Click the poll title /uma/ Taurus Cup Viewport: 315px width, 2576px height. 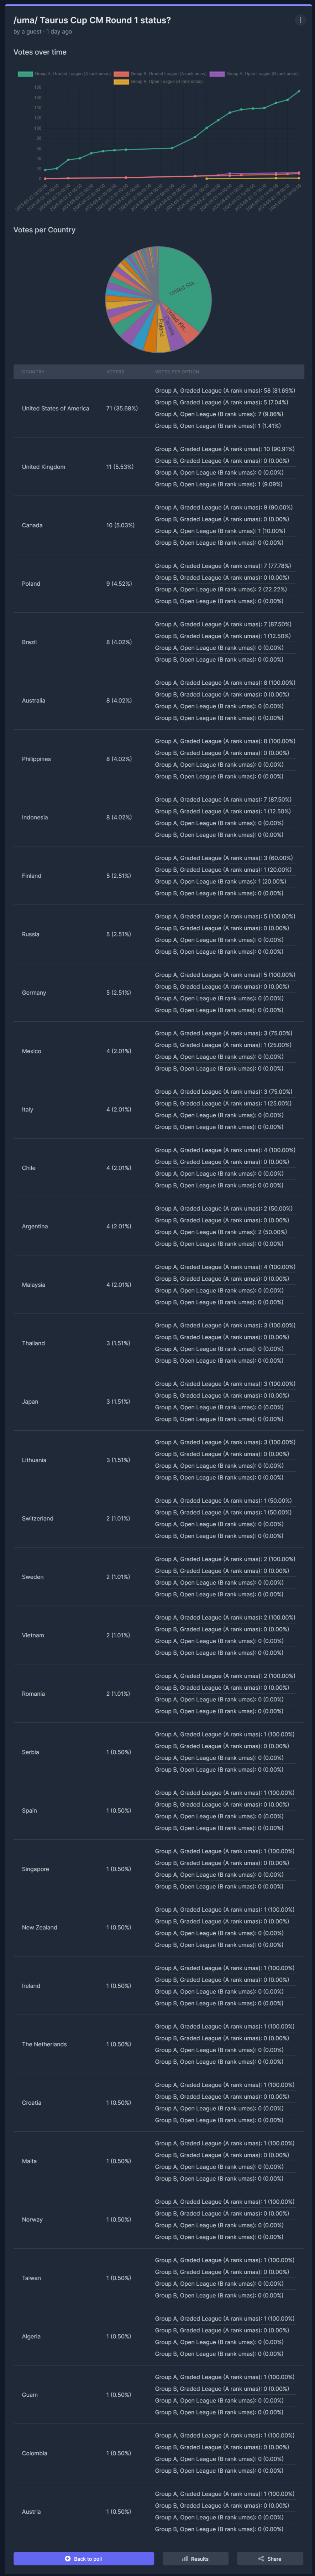point(92,20)
